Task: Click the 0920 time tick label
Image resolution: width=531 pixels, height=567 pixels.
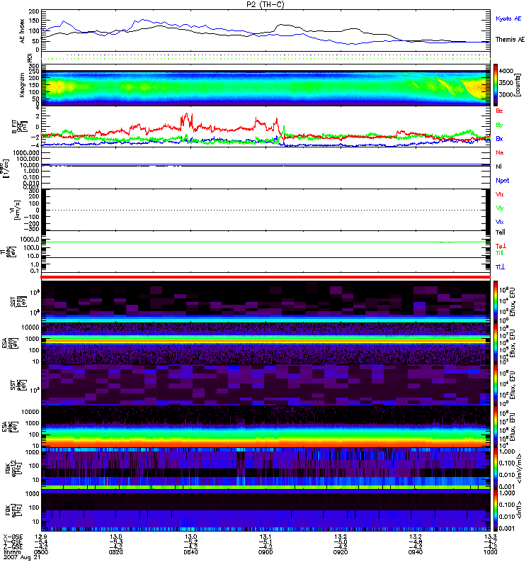Action: pos(341,552)
